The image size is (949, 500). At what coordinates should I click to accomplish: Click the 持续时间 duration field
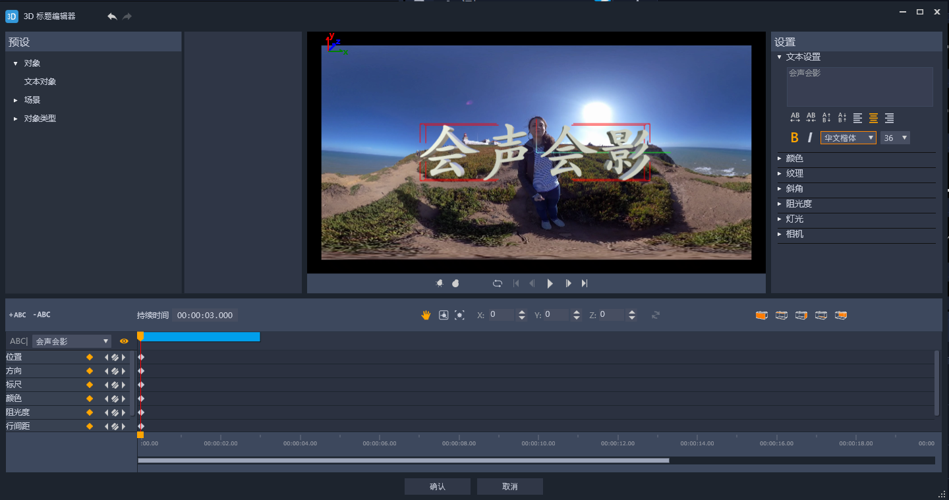click(x=205, y=315)
